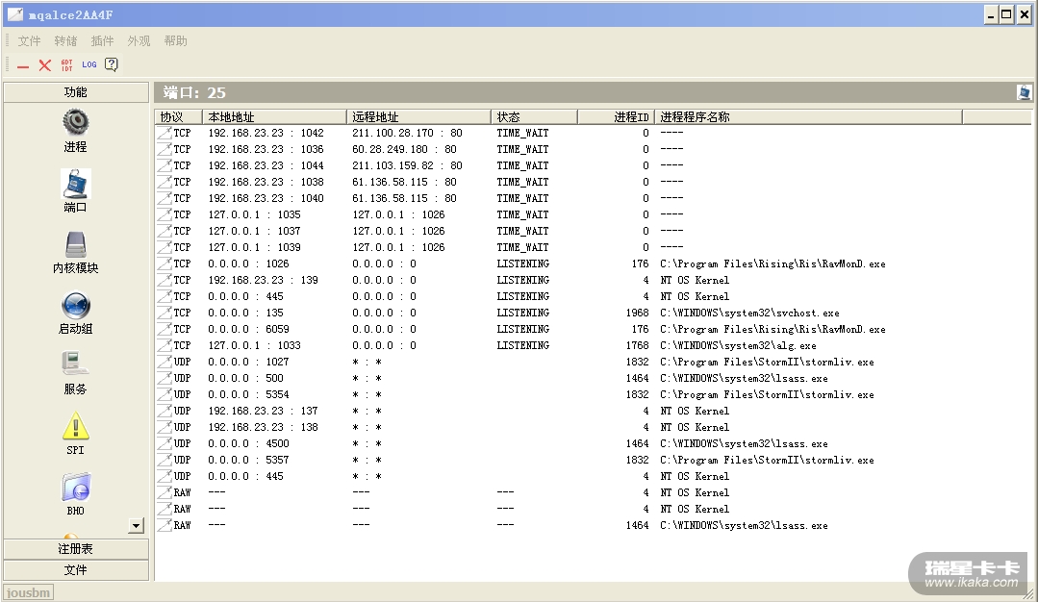Sort by the 状态 status column header
1038x602 pixels.
pos(534,117)
